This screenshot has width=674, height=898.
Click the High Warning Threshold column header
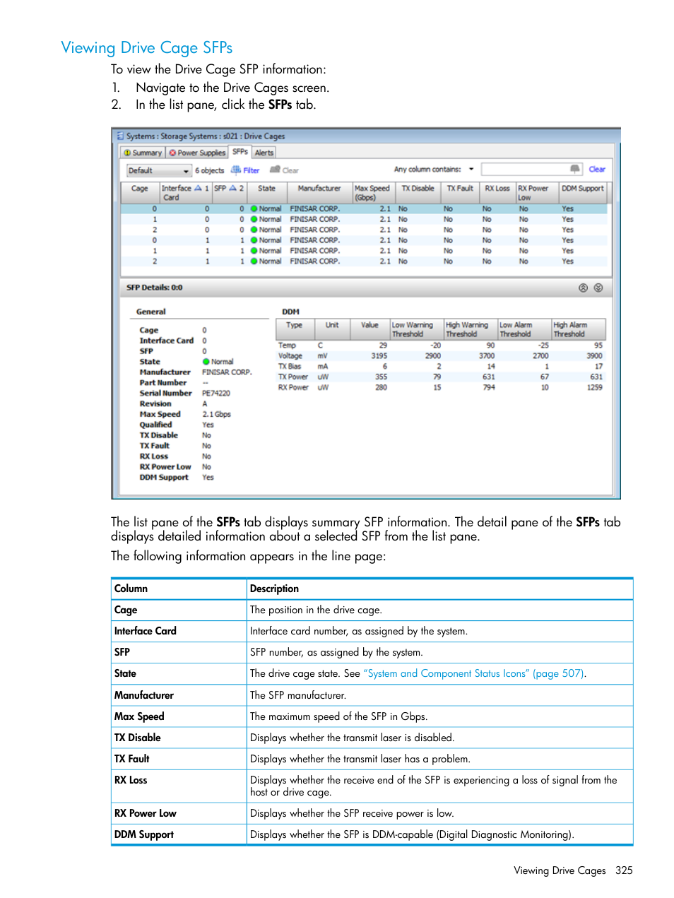[471, 329]
